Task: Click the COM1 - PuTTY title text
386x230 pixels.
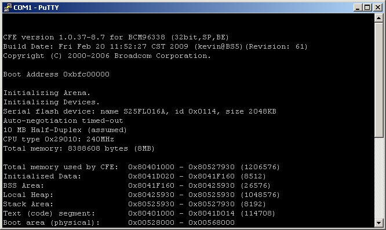Action: point(36,8)
